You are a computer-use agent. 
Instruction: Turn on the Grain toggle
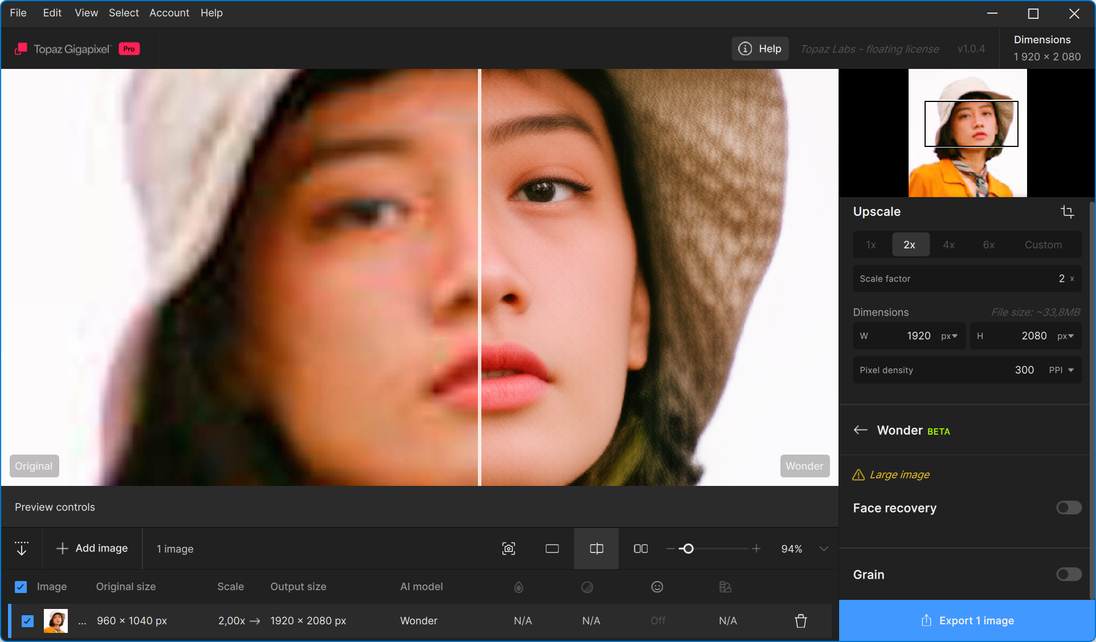(x=1068, y=574)
